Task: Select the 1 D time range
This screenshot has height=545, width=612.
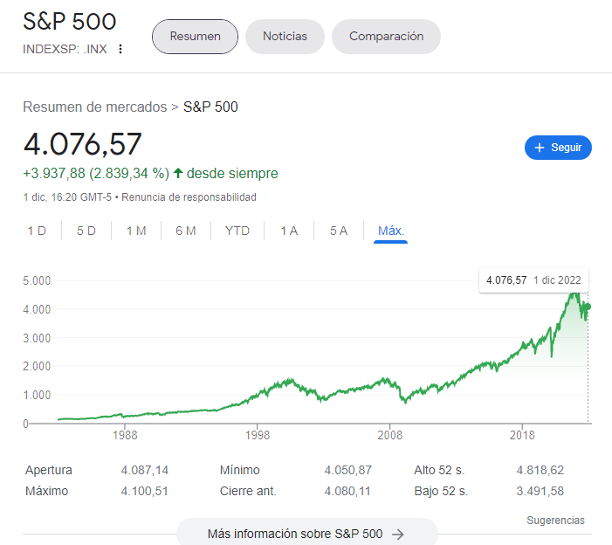Action: [37, 231]
